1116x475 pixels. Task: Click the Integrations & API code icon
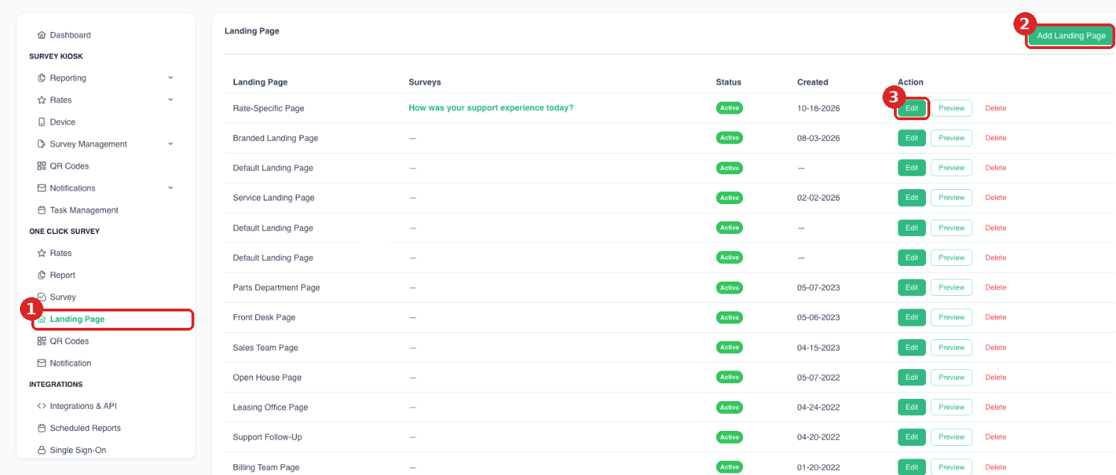pos(41,406)
